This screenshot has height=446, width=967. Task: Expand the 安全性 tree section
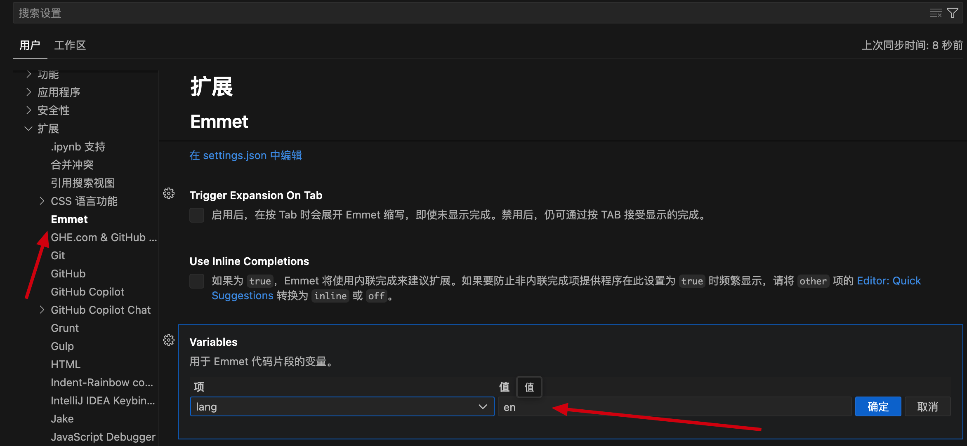tap(29, 110)
